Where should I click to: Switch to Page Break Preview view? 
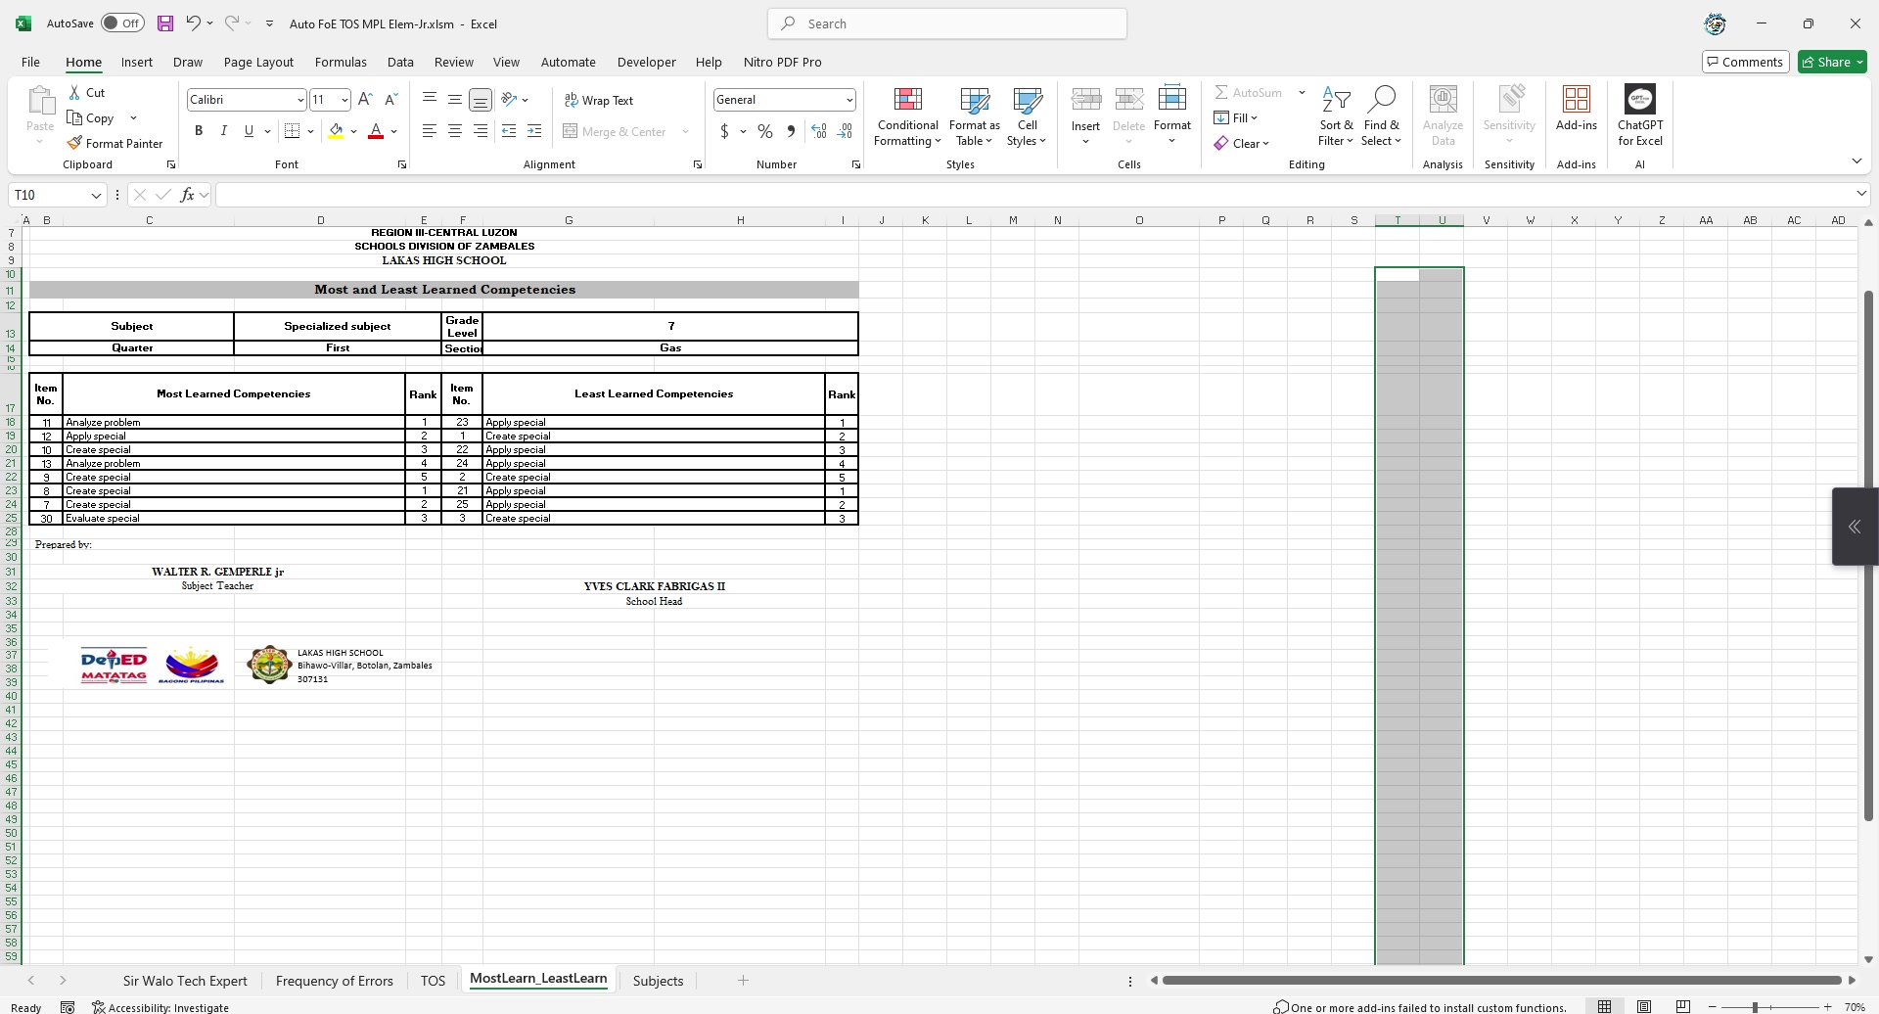[x=1683, y=1007]
